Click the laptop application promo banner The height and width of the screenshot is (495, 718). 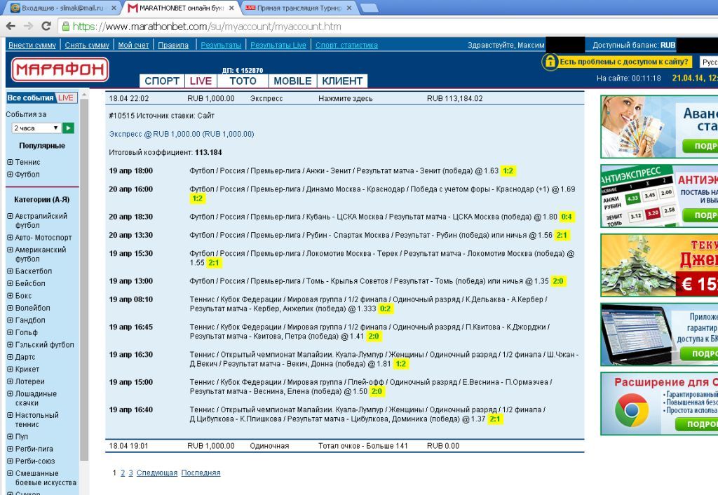click(x=659, y=334)
